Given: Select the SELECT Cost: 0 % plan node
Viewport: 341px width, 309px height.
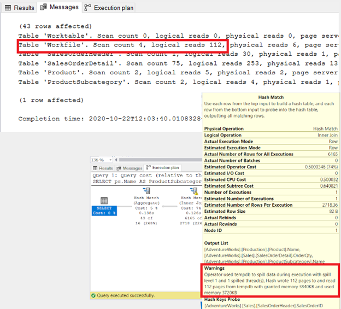Looking at the screenshot, I should (104, 211).
